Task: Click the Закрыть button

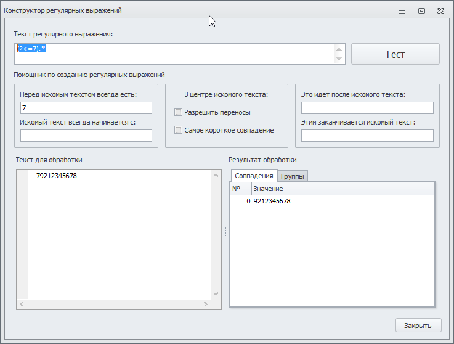Action: coord(418,326)
